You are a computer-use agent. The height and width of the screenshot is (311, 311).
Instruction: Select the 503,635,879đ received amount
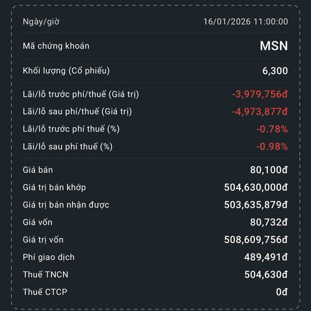(256, 205)
